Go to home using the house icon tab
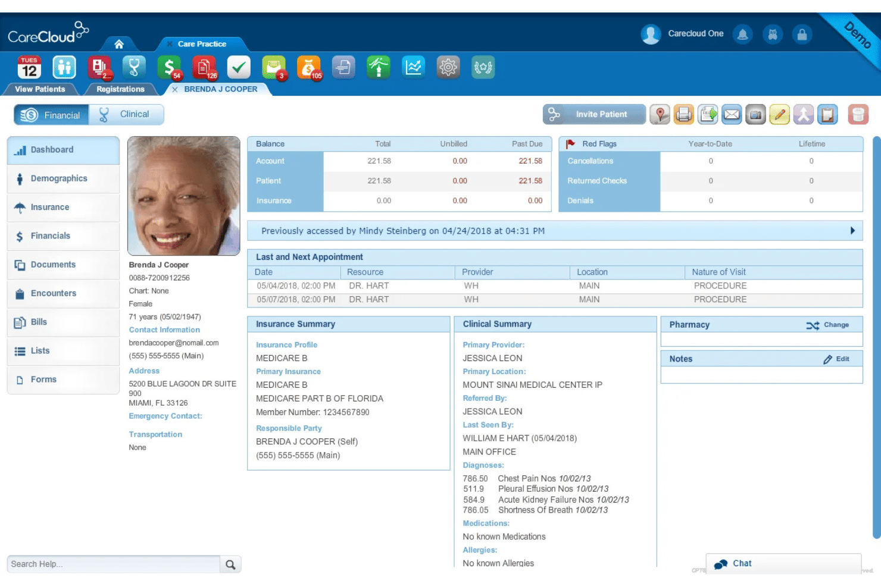881x587 pixels. (119, 44)
